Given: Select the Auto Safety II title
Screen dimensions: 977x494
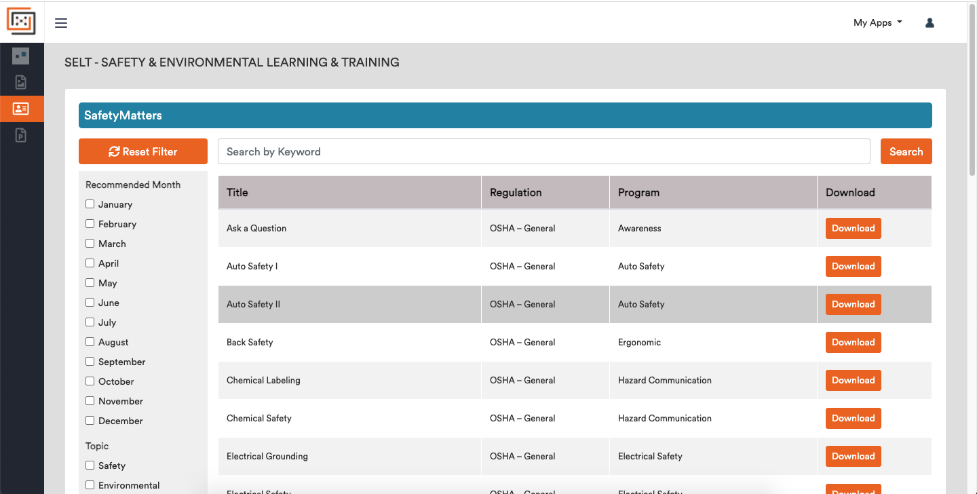Looking at the screenshot, I should point(253,304).
